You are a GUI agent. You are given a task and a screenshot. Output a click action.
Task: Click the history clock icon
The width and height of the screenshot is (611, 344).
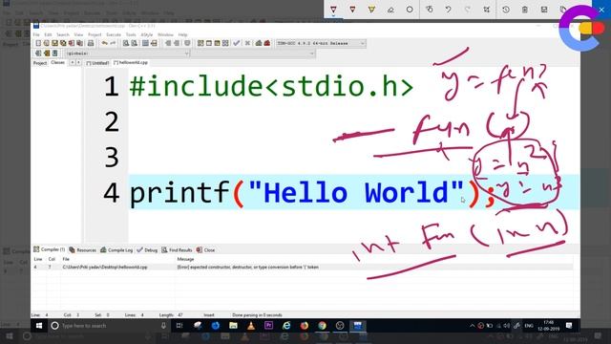coord(506,10)
